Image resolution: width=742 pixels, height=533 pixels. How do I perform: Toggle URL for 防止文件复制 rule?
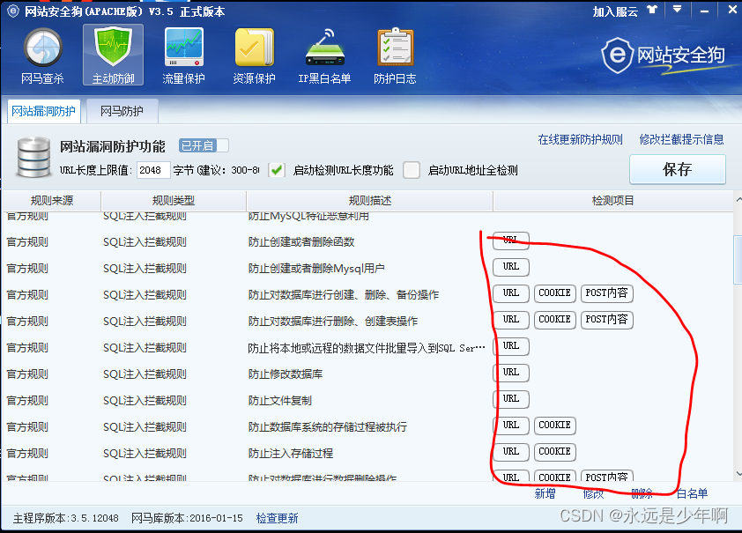[x=510, y=399]
